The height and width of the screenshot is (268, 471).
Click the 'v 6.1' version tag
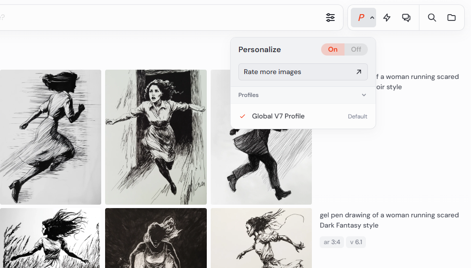356,242
